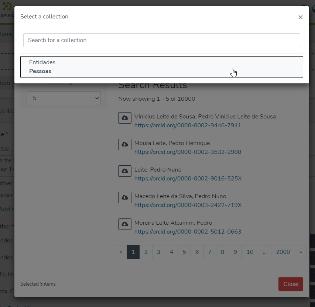Import Moura Leite, Pedro Henrique record
This screenshot has height=307, width=315.
pos(124,144)
